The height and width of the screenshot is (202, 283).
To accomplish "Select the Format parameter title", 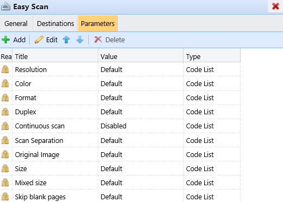I will click(x=26, y=98).
